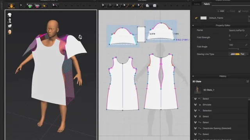Toggle chevron of the Simulate history entry

pos(195,105)
